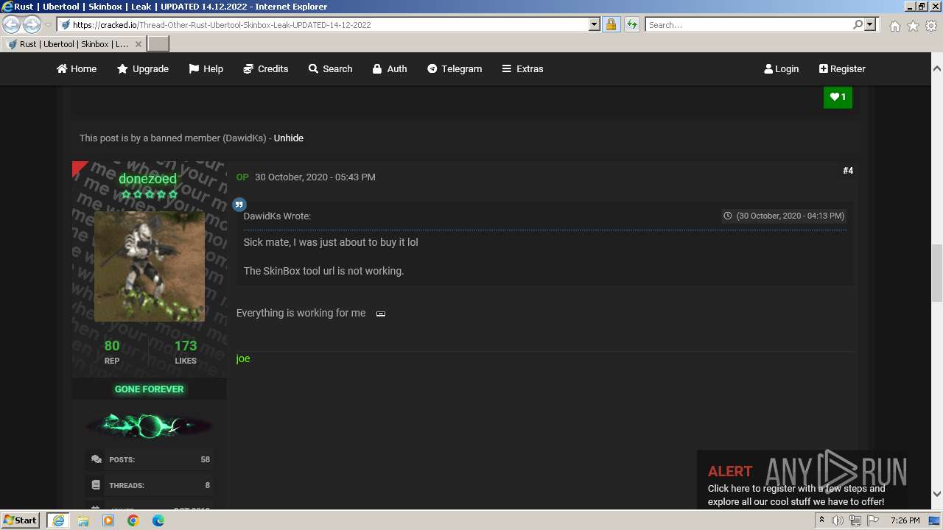Open donezoed's profile name link
Viewport: 943px width, 530px height.
[147, 179]
